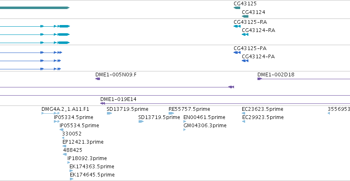Select the CG43124 gene arrow

245,16
